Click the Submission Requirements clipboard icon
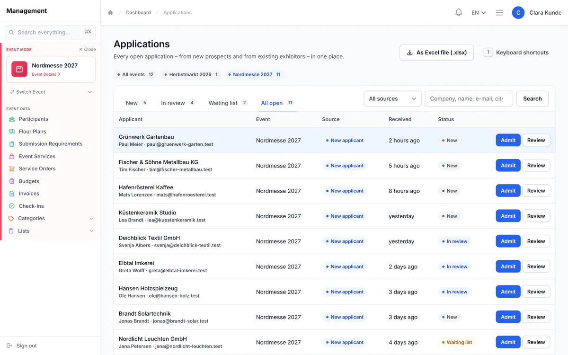568x355 pixels. 12,144
